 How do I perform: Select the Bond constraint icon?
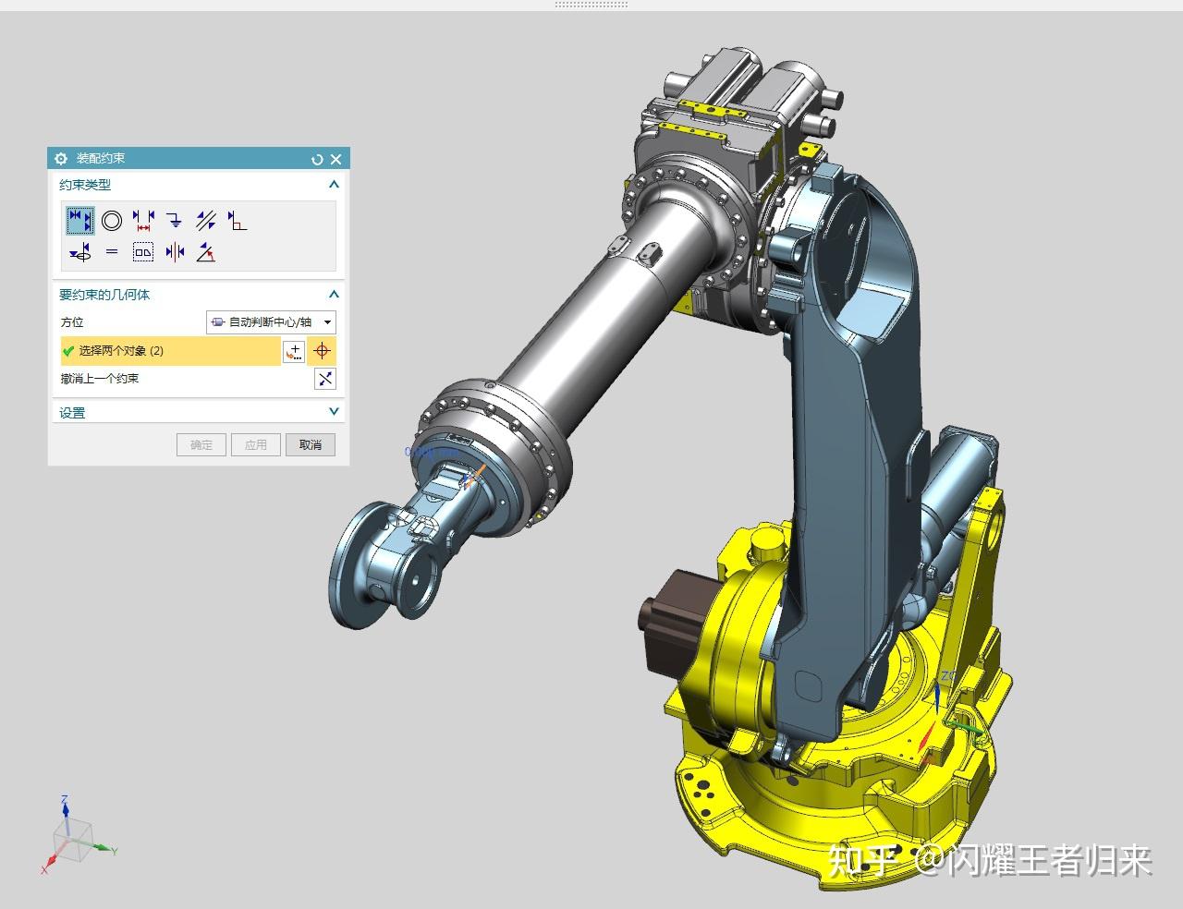pos(143,251)
